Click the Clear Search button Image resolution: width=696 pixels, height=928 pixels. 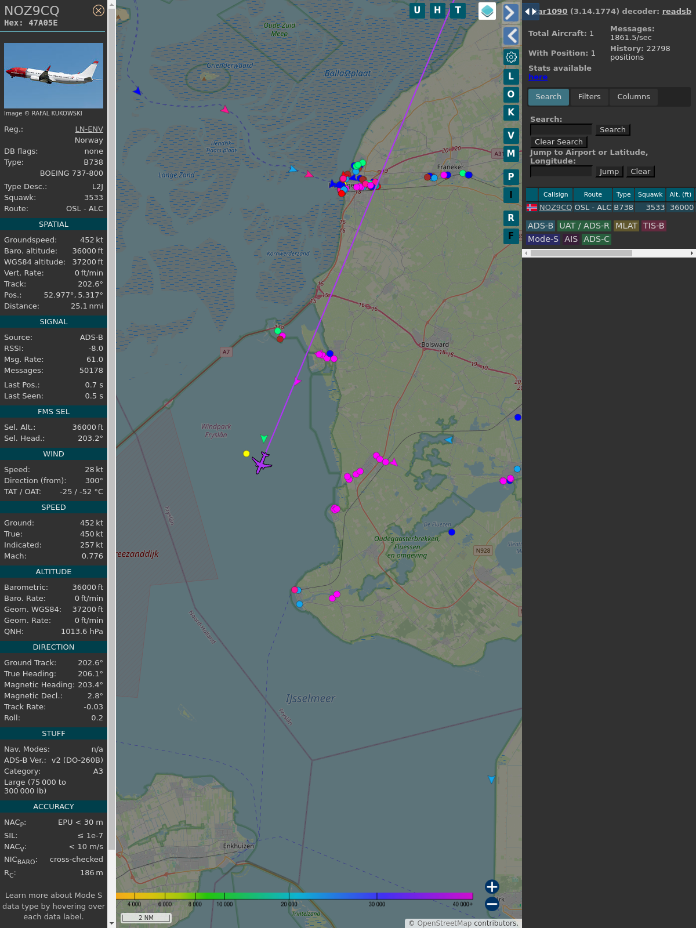(x=559, y=142)
